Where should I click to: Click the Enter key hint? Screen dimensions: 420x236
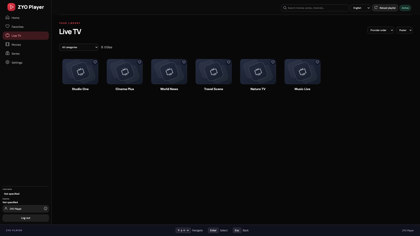point(213,230)
